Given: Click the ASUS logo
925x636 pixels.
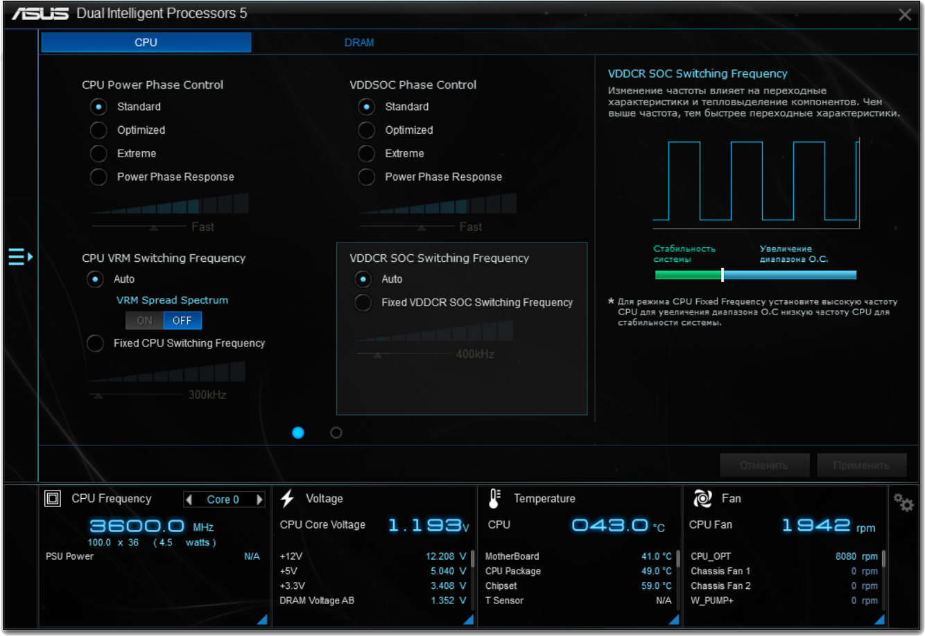Looking at the screenshot, I should click(40, 14).
